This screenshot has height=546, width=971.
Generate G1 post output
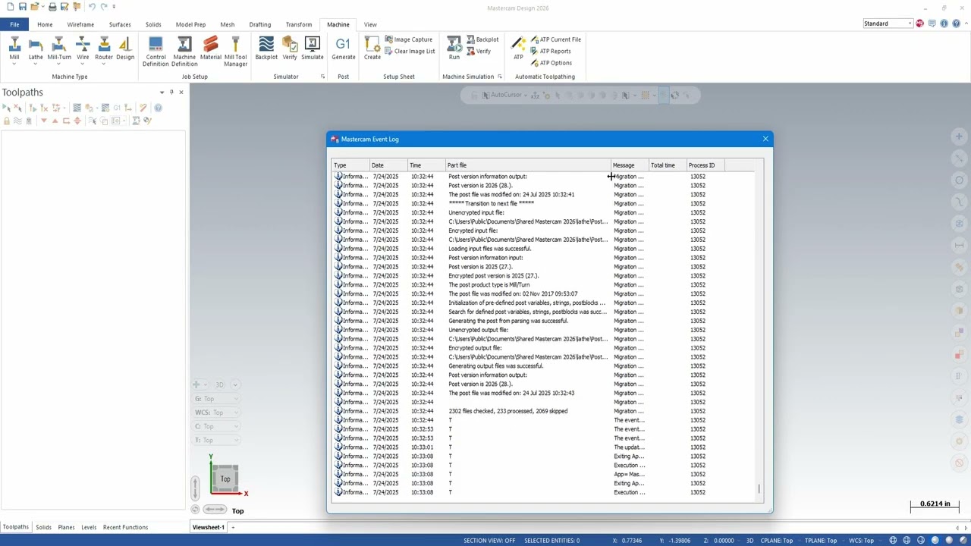click(x=343, y=49)
